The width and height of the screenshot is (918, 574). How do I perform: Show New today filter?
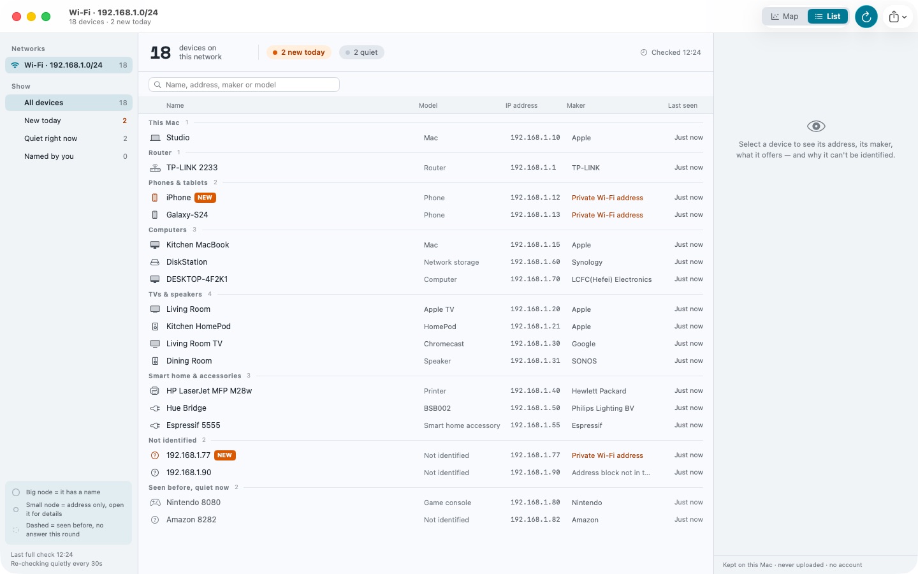pos(69,121)
